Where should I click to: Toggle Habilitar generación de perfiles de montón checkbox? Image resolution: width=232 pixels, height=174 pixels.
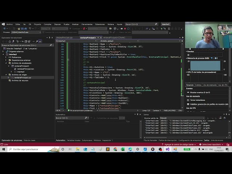tap(188, 104)
